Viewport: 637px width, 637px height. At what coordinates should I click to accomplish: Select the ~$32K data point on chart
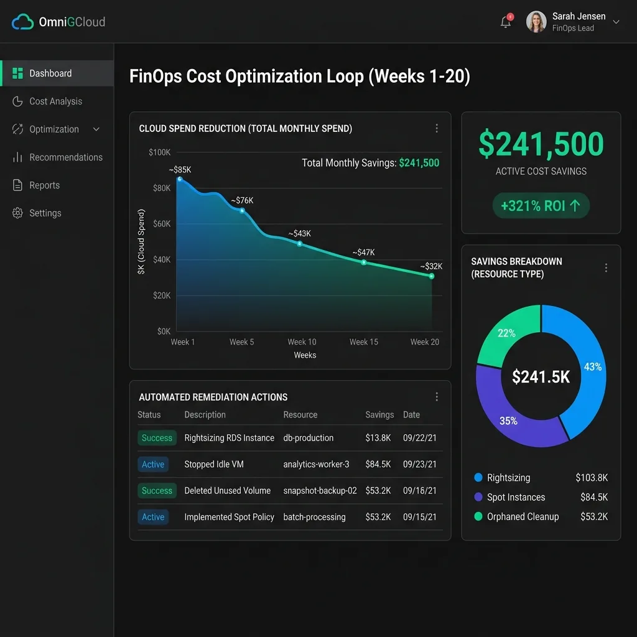click(x=432, y=276)
